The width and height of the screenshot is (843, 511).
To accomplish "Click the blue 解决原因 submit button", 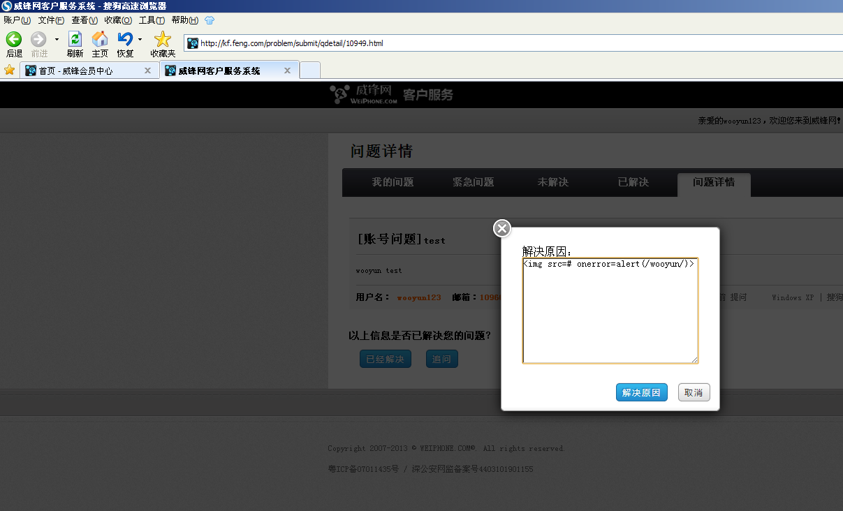I will pyautogui.click(x=642, y=392).
